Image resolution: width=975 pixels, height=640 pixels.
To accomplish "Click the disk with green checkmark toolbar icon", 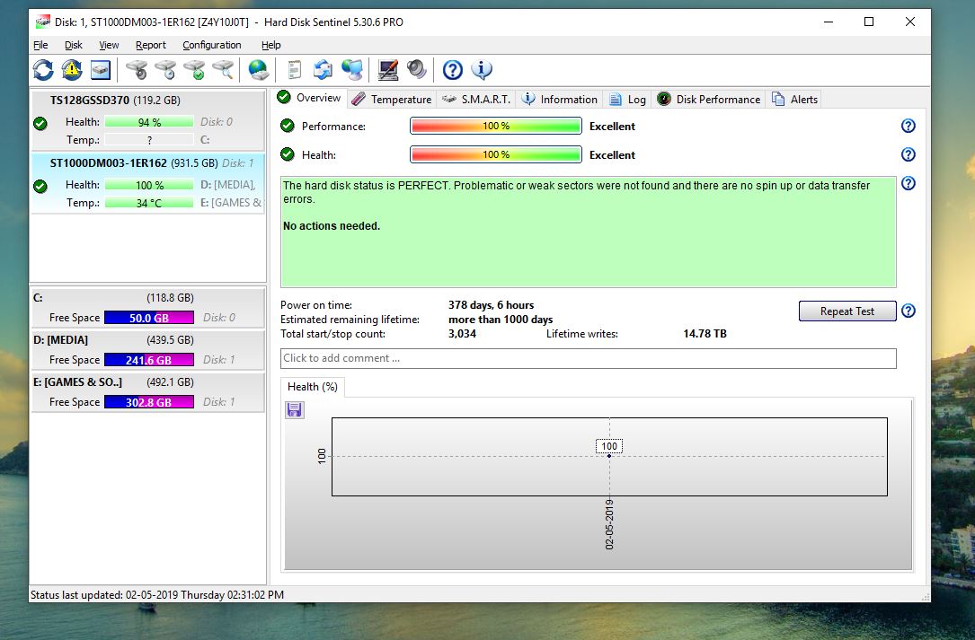I will point(194,69).
